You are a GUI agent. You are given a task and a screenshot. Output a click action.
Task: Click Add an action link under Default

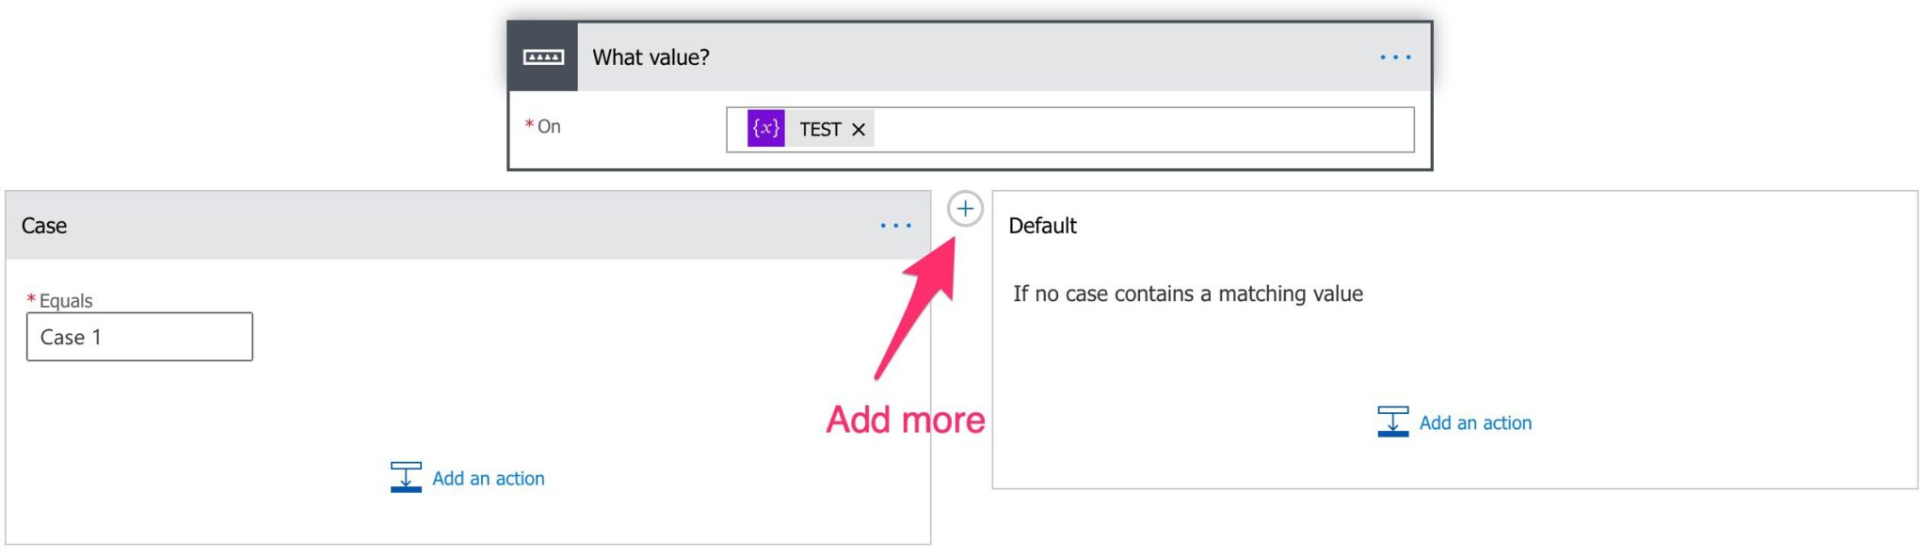point(1475,423)
